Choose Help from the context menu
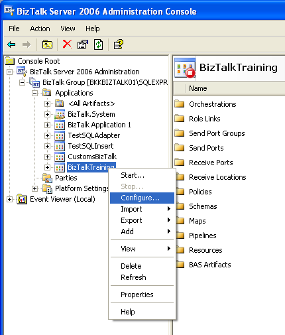Image resolution: width=285 pixels, height=335 pixels. point(142,312)
